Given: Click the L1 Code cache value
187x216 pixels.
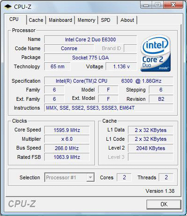Looking at the screenshot, I should point(150,139).
